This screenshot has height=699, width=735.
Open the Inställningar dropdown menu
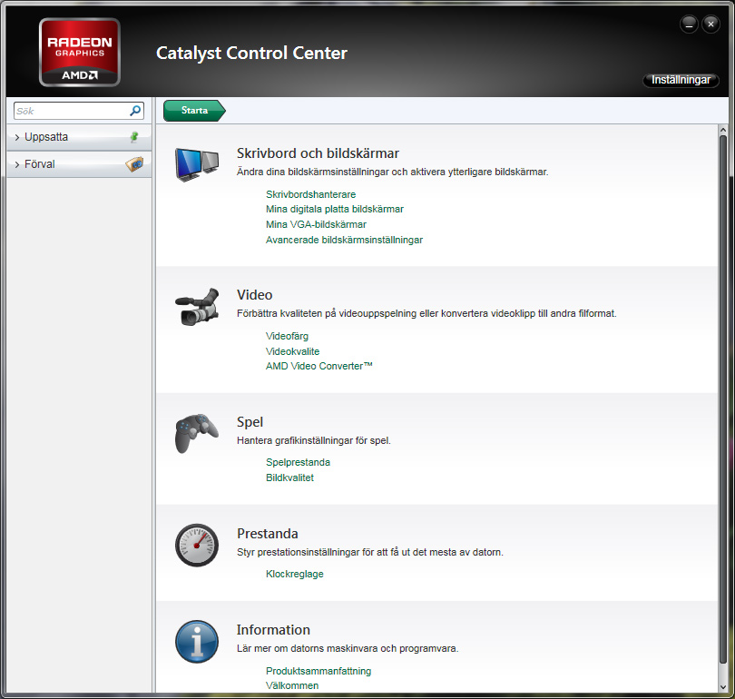pos(681,81)
